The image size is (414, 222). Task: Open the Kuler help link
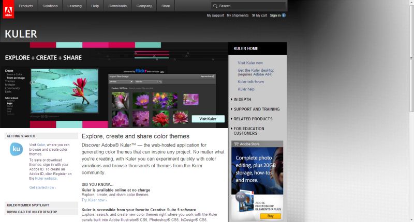(x=246, y=89)
